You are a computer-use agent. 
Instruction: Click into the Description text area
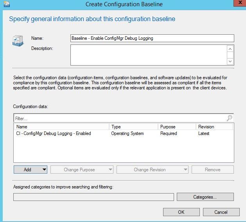(x=148, y=55)
